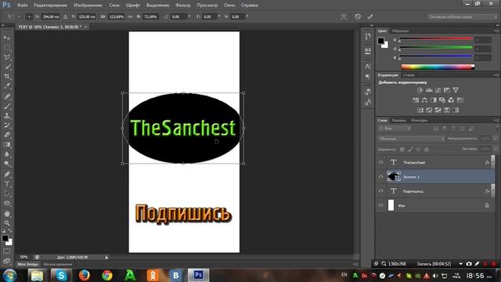Open the Color panel flyout menu

(496, 31)
